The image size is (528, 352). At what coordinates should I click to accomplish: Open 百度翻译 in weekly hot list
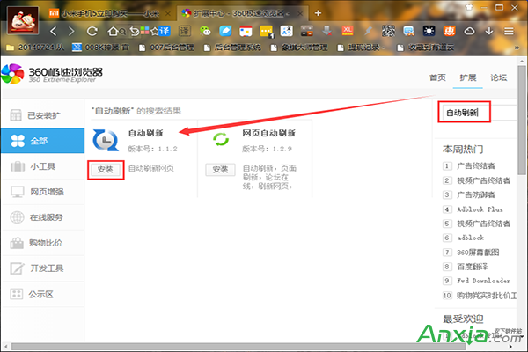pos(472,267)
